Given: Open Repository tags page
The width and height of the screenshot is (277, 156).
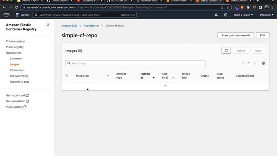Looking at the screenshot, I should tap(19, 82).
